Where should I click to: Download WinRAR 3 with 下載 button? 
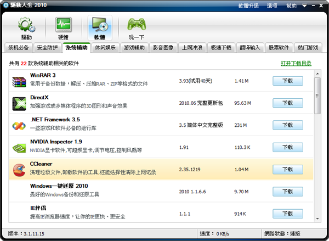(288, 81)
